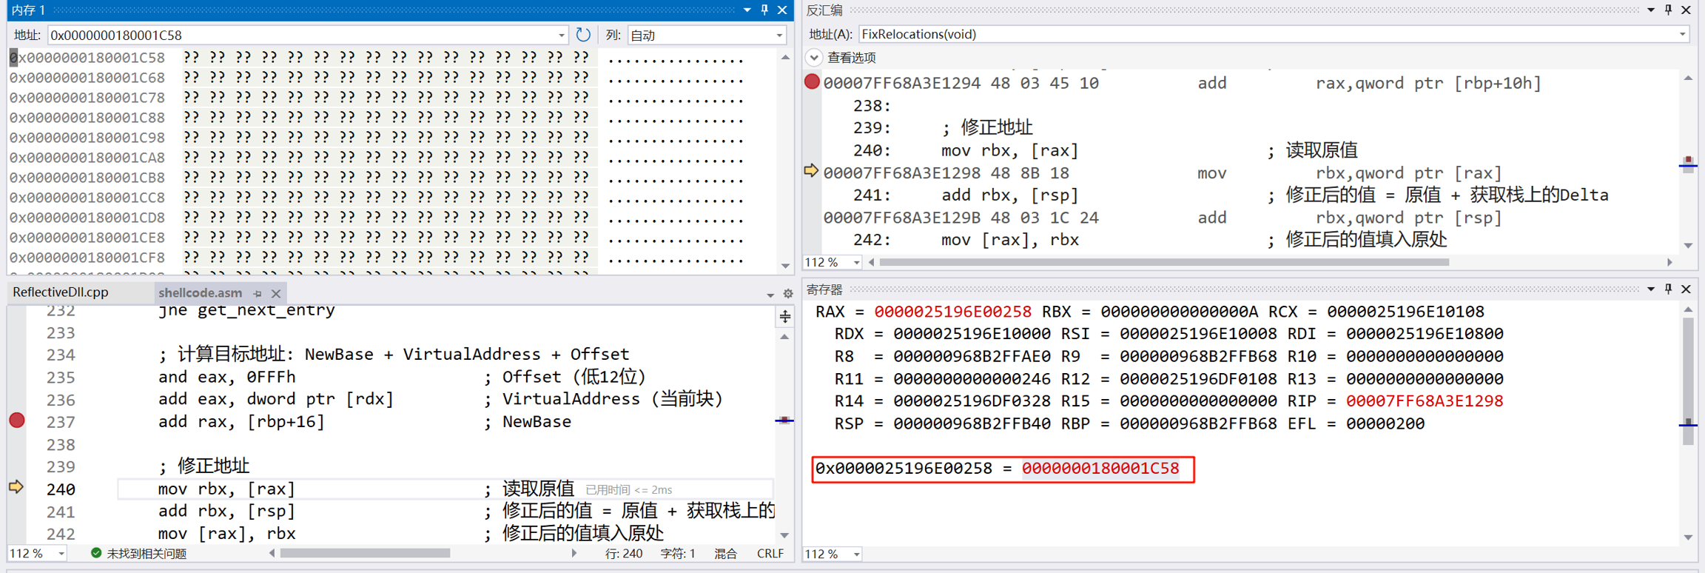Click the 混合 indentation indicator in status bar
1705x573 pixels.
tap(725, 553)
